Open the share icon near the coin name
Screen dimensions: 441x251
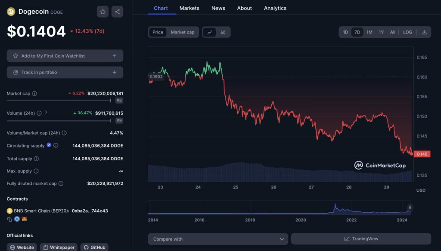[117, 12]
